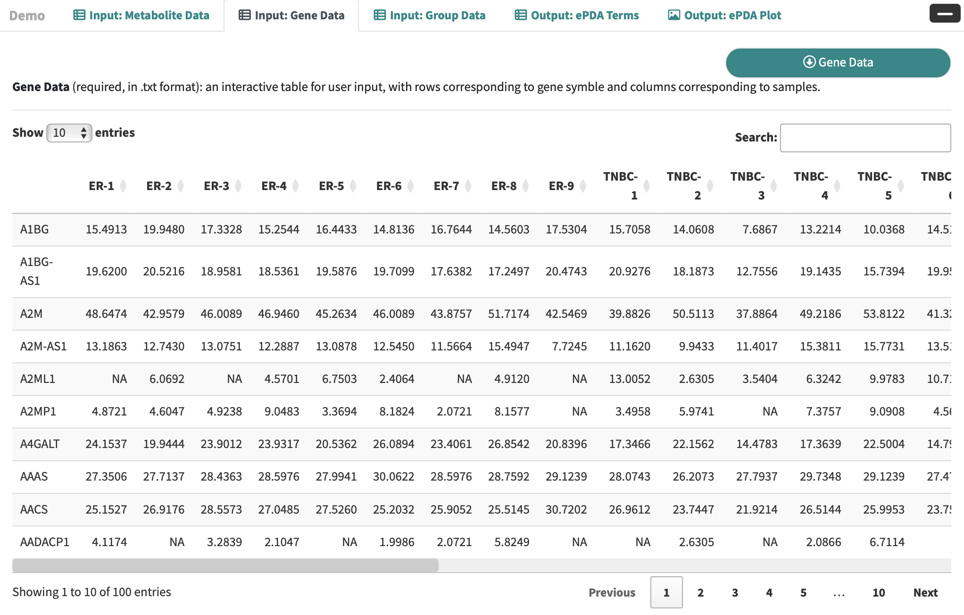Sort table by ER-3 column arrows
964x615 pixels.
coord(238,186)
